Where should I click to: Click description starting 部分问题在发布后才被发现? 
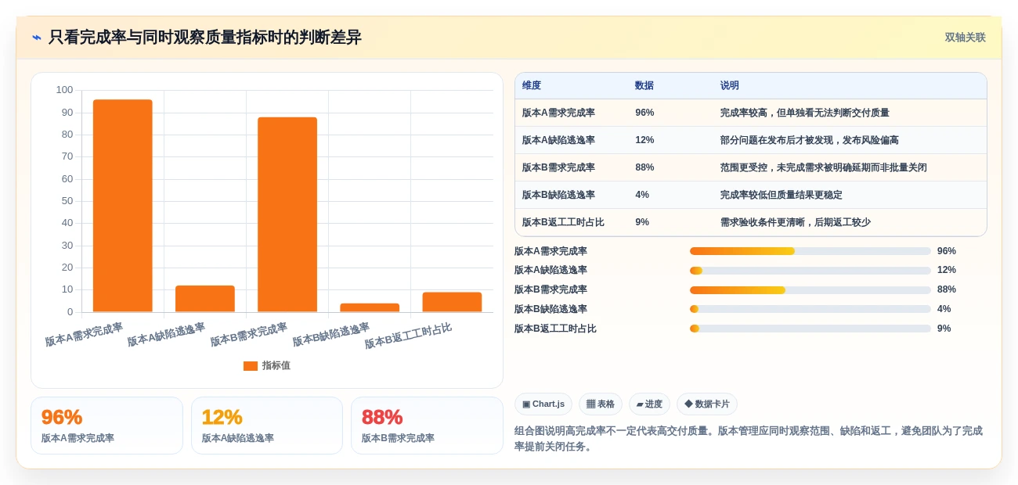pyautogui.click(x=810, y=140)
